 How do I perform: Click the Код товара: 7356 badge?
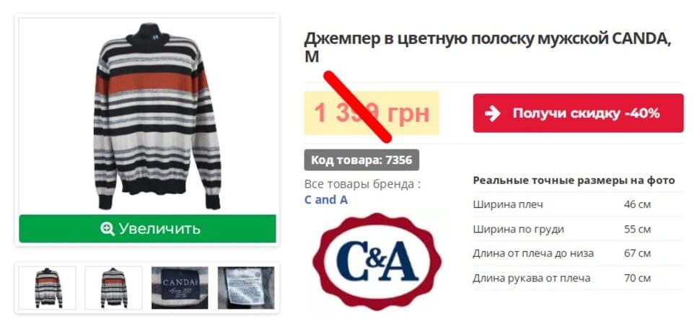click(x=361, y=159)
